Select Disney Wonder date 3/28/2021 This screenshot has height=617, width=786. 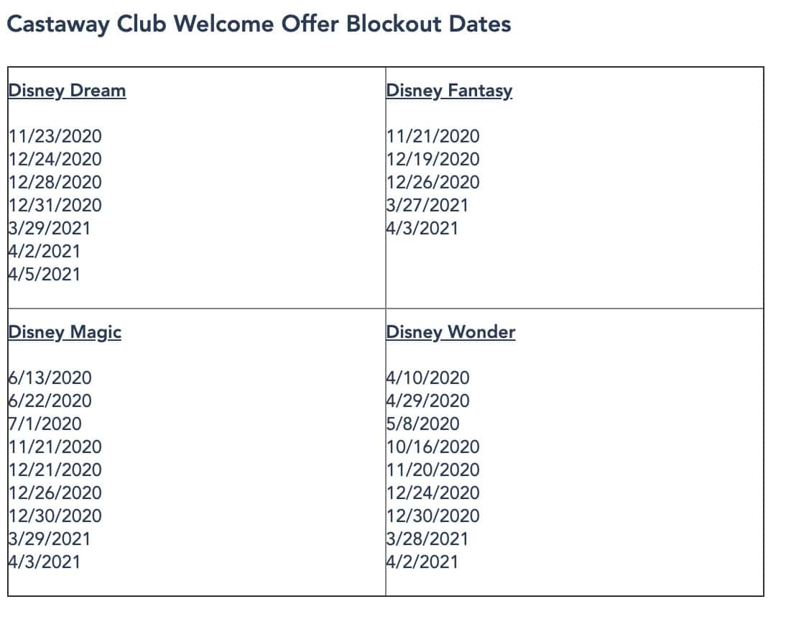[427, 539]
